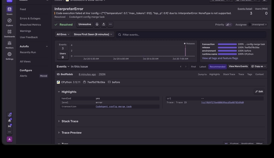
Task: Click the environment tag distribution bar
Action: click(227, 51)
